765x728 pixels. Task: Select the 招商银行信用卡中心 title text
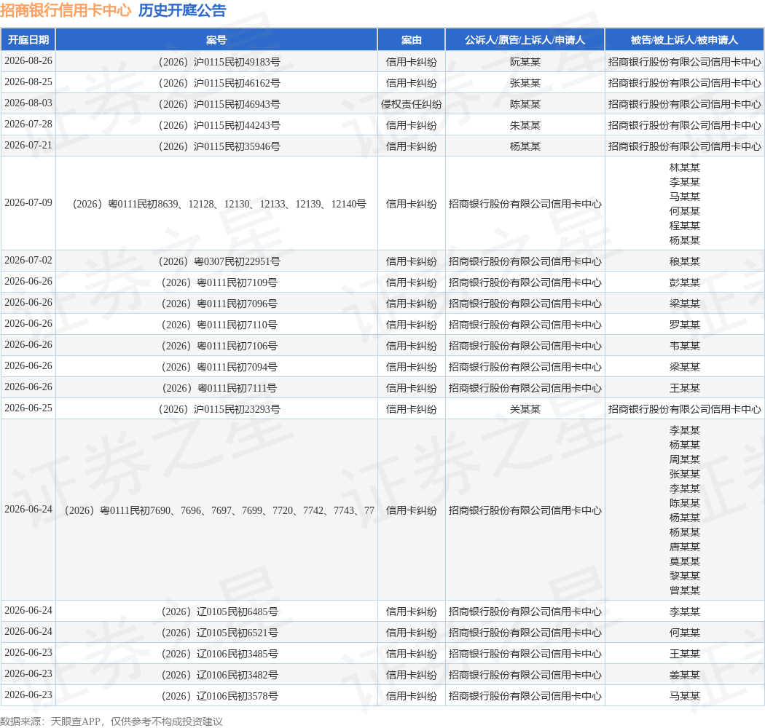pyautogui.click(x=66, y=10)
